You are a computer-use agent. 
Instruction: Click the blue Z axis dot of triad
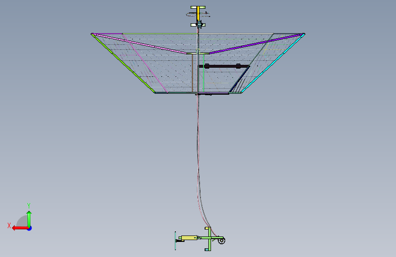[x=30, y=228]
